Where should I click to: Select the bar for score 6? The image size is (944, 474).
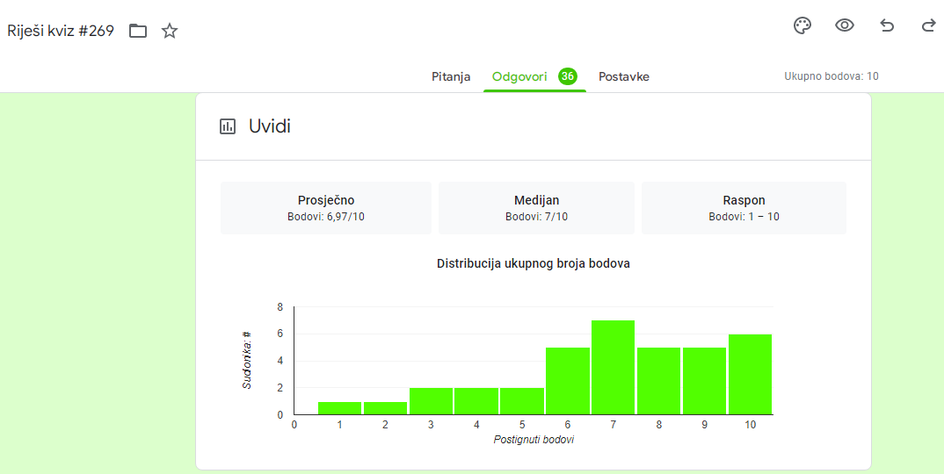coord(568,381)
